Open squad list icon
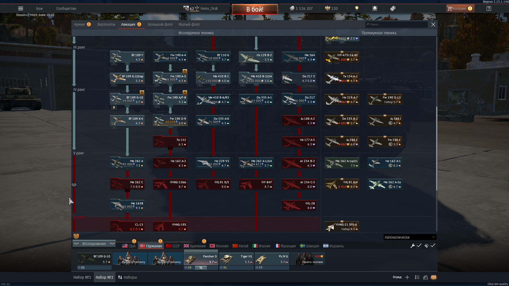Screen dimensions: 509x286 pos(417,277)
